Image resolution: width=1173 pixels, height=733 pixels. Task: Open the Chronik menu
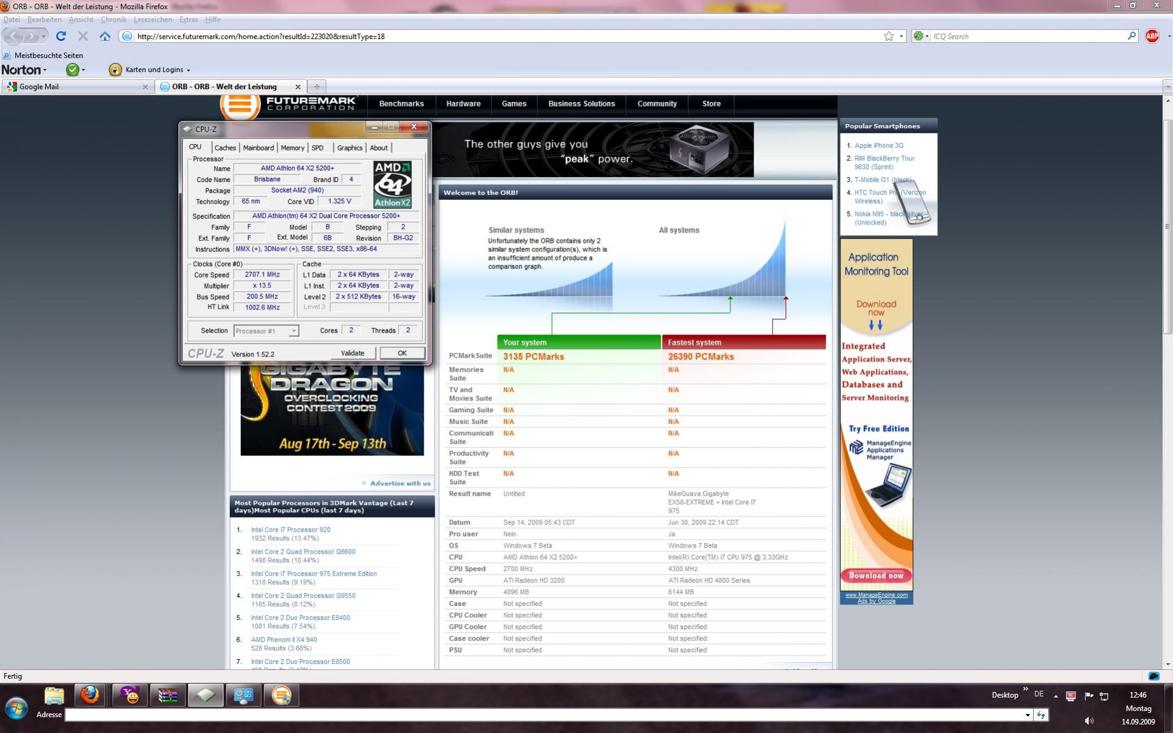(113, 20)
